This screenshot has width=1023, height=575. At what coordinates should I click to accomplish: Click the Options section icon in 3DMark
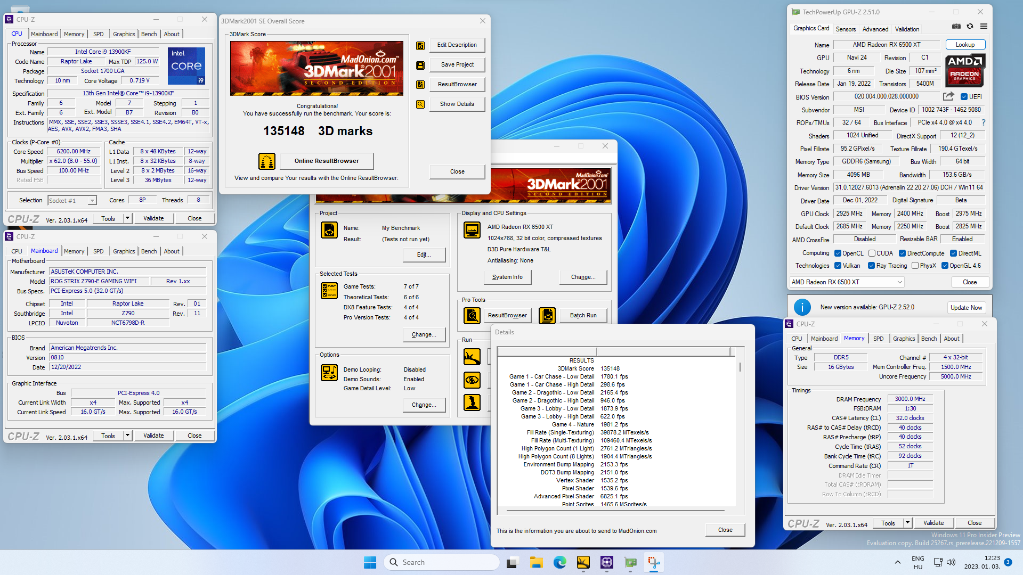329,373
